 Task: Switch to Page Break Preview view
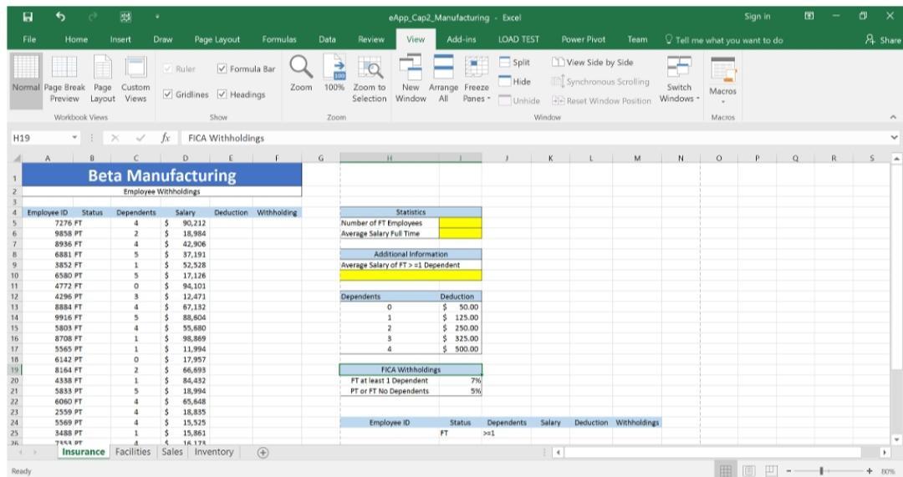[63, 82]
